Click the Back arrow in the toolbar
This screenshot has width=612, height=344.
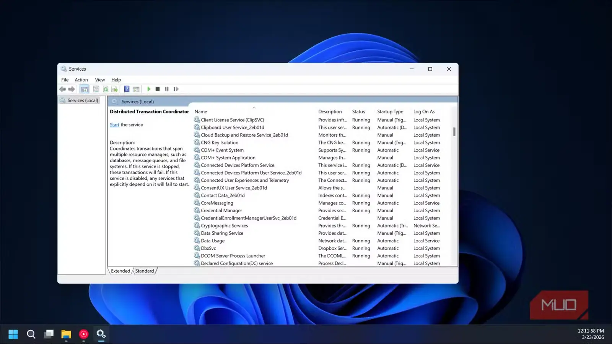click(x=63, y=89)
